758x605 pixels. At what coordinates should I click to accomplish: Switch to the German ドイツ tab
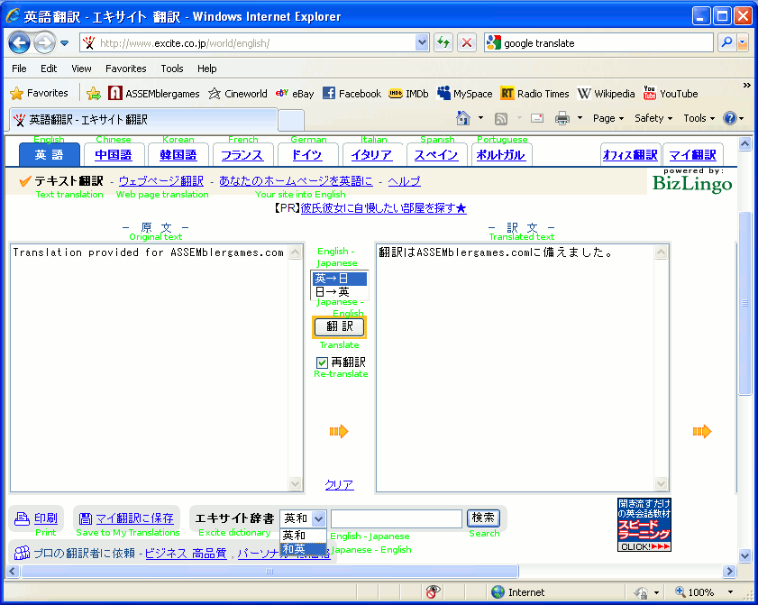coord(307,155)
